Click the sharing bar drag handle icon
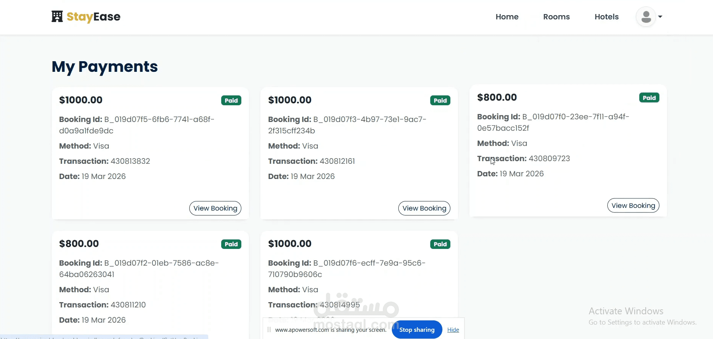Screen dimensions: 713x339 [x=269, y=329]
